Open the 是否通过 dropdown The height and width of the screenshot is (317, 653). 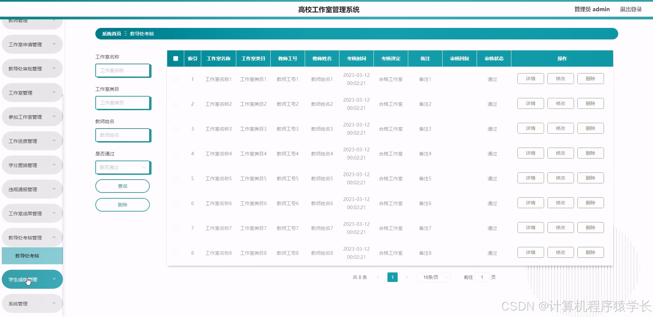[123, 167]
